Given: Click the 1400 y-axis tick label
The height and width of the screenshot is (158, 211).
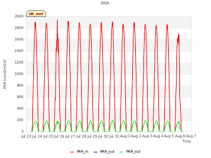Looking at the screenshot, I should pyautogui.click(x=19, y=51).
